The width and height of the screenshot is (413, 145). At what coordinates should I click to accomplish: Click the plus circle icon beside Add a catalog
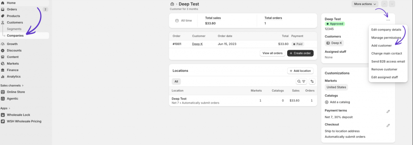[327, 102]
